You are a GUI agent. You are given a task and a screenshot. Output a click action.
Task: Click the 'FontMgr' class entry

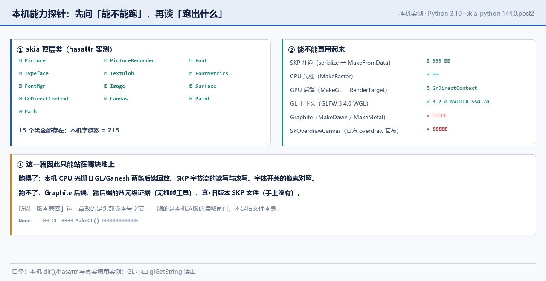click(32, 86)
